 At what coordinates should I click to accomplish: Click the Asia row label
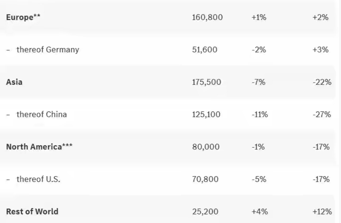[x=14, y=82]
